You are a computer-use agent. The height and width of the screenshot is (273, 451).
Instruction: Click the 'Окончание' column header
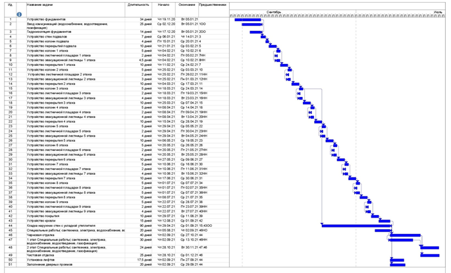click(186, 4)
